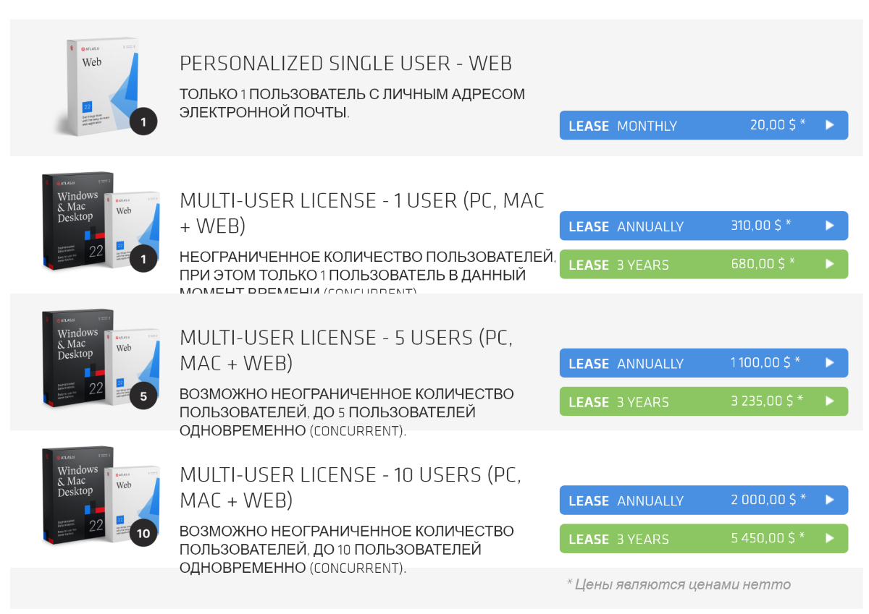Open Multi-User License - 5 Users heading
This screenshot has height=614, width=869.
(346, 350)
